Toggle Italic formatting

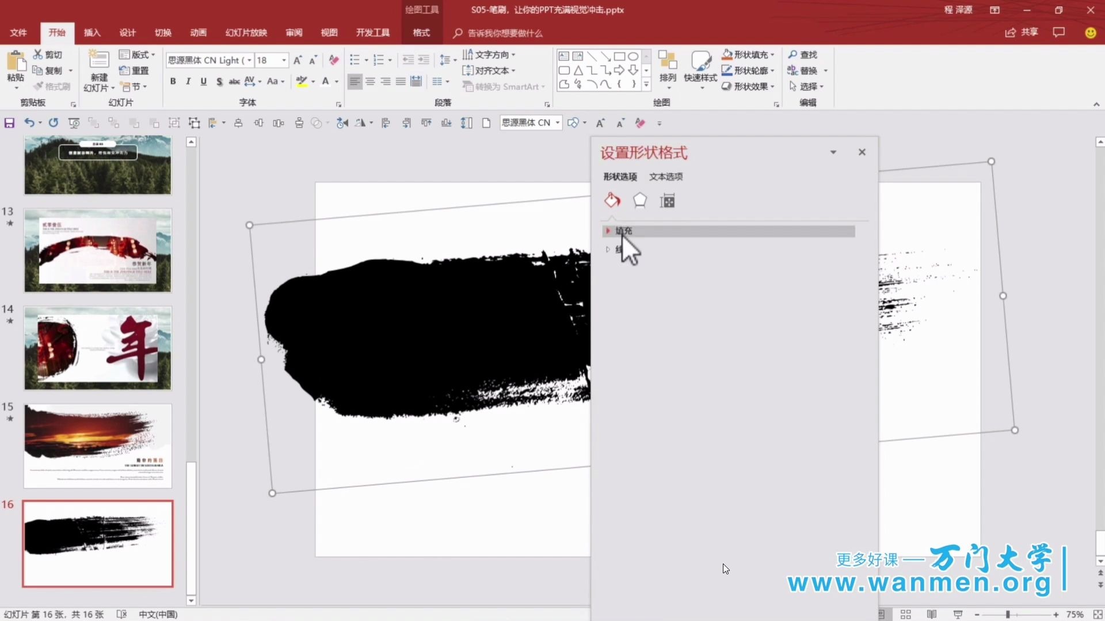pyautogui.click(x=188, y=82)
